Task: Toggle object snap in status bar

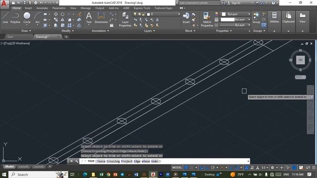Action: point(237,168)
